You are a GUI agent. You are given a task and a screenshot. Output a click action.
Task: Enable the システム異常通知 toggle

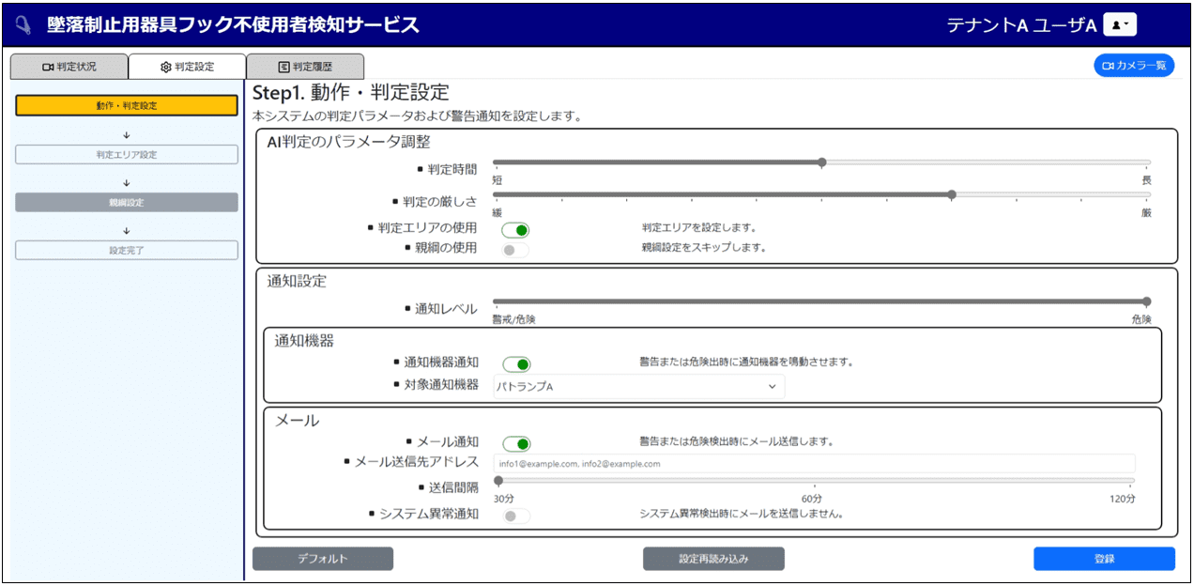click(x=515, y=516)
